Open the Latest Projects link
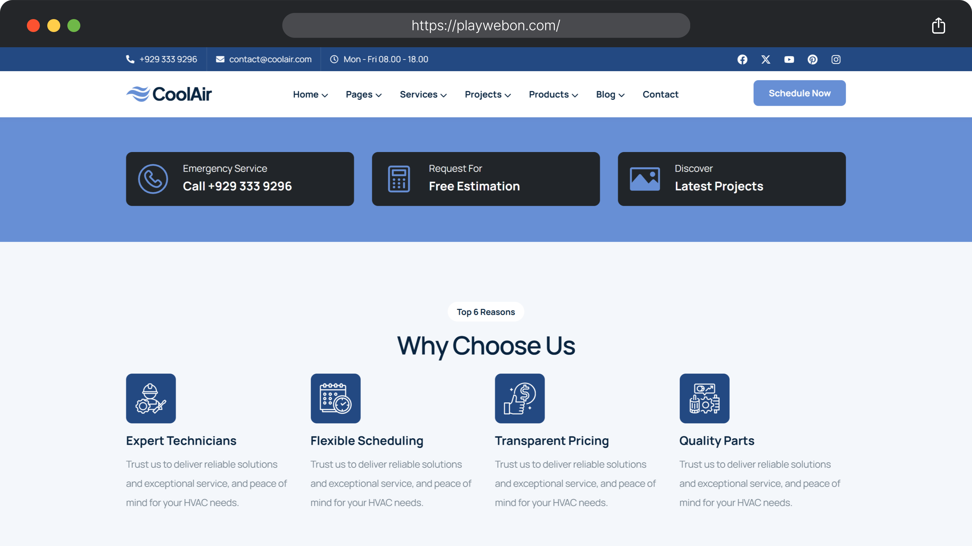Image resolution: width=972 pixels, height=546 pixels. click(x=719, y=186)
